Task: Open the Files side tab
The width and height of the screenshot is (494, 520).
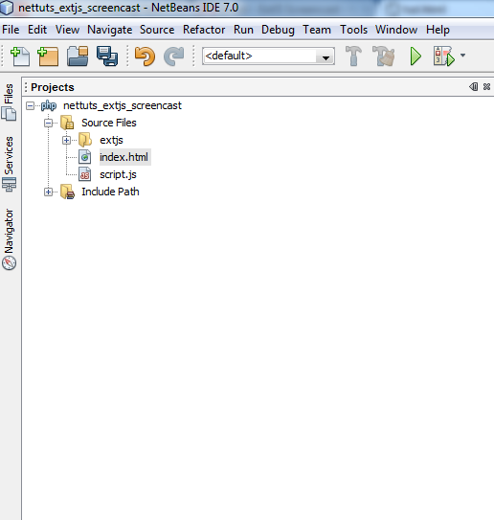Action: (9, 102)
